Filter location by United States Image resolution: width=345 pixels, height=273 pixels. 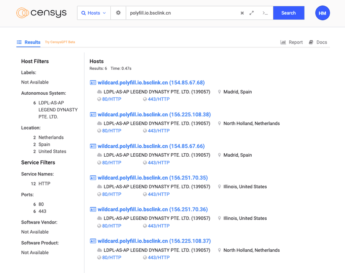52,151
